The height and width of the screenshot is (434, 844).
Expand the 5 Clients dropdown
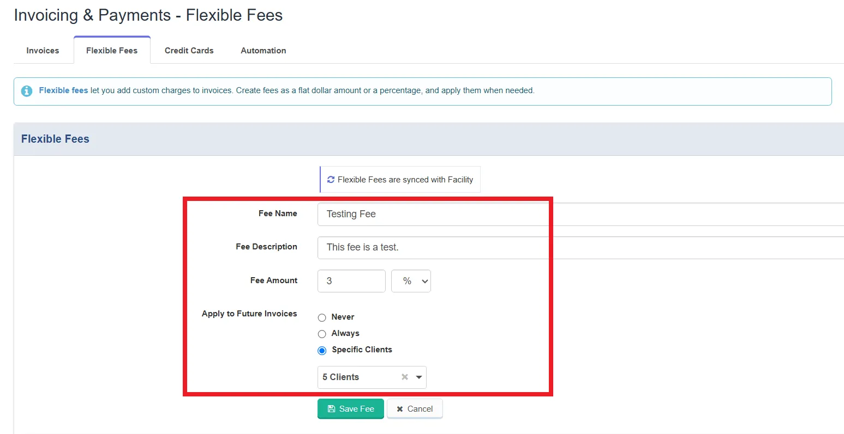point(419,377)
